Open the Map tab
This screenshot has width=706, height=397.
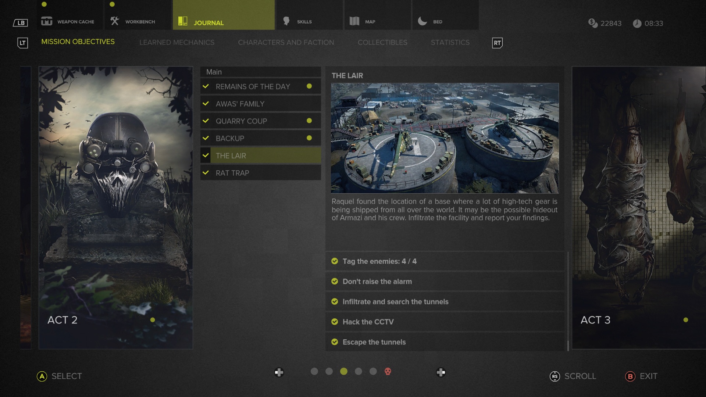(x=377, y=15)
